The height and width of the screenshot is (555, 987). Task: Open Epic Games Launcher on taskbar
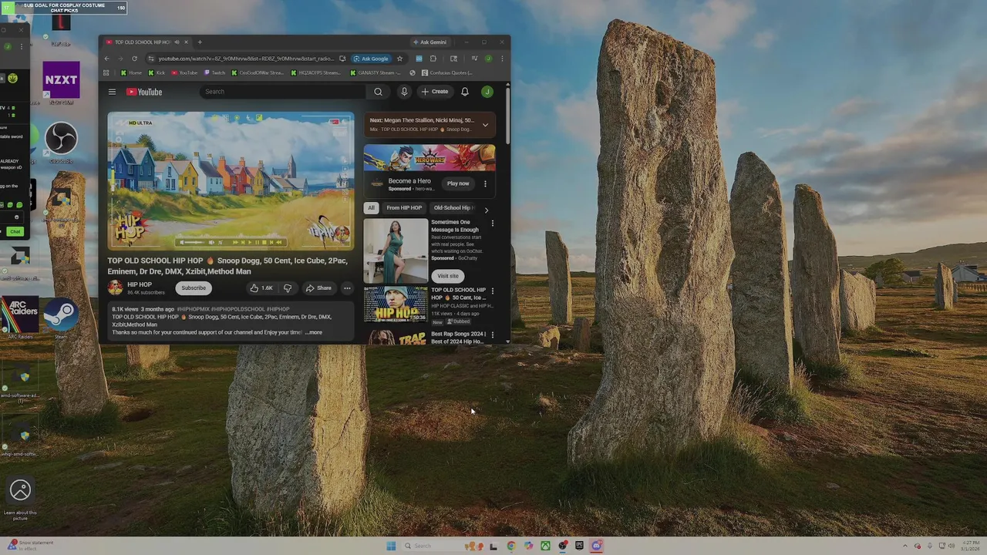click(579, 546)
